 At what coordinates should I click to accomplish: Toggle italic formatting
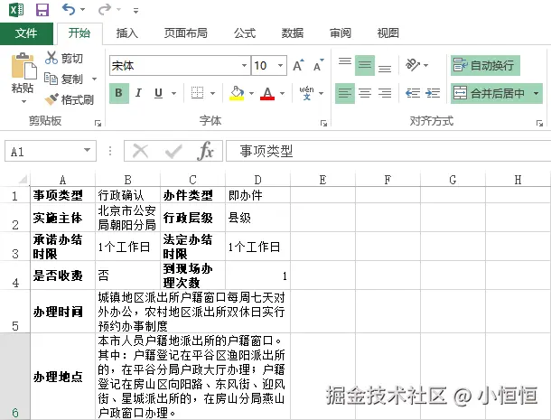coord(138,93)
